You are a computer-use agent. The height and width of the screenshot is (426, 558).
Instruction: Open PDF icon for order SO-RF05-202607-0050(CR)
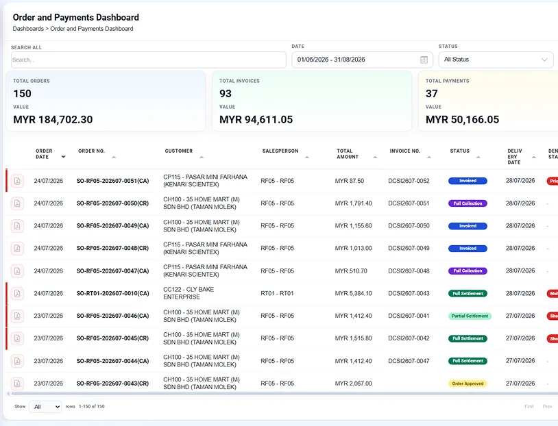click(17, 203)
